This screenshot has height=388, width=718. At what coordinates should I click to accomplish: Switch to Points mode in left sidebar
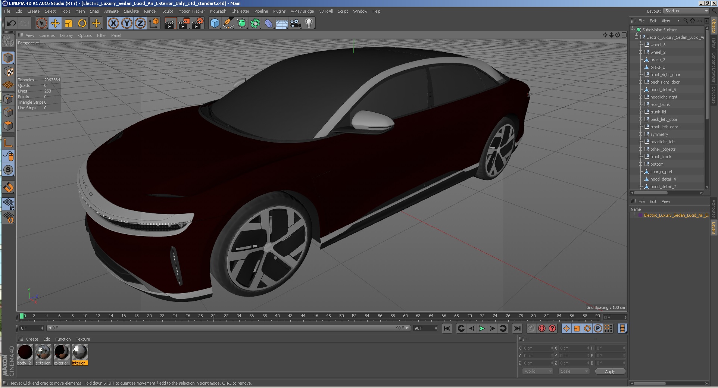8,98
